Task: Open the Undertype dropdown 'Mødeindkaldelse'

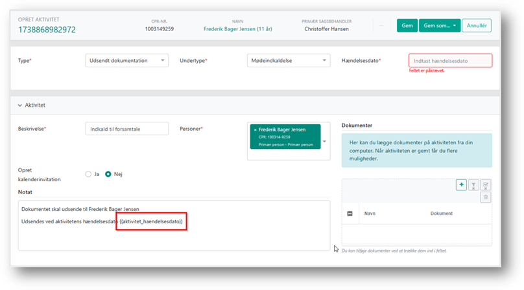Action: coord(289,61)
